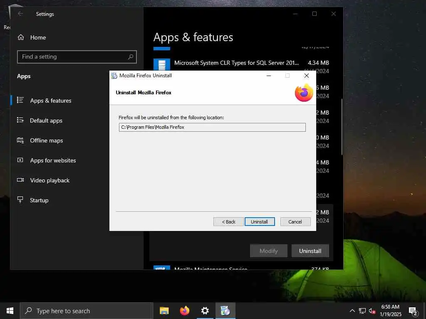This screenshot has width=426, height=319.
Task: Click the Modify button in Settings
Action: [268, 251]
